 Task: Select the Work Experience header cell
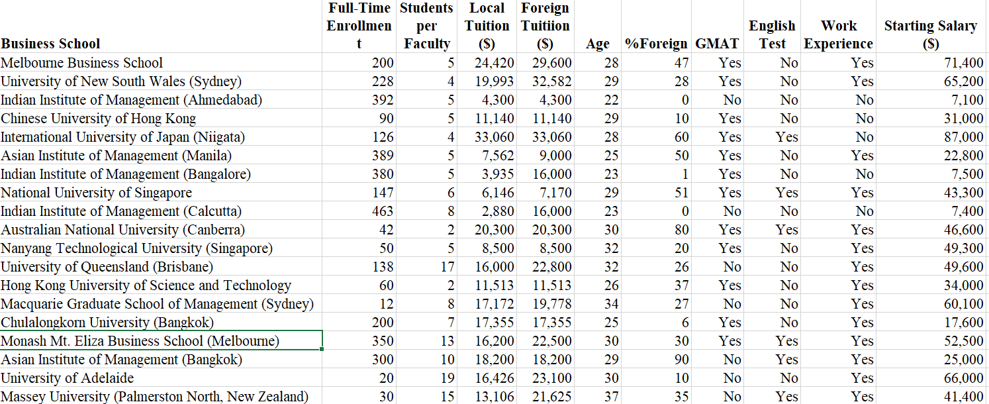pos(838,26)
